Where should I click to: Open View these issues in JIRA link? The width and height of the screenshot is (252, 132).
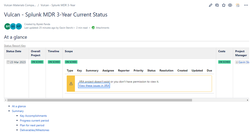94,85
